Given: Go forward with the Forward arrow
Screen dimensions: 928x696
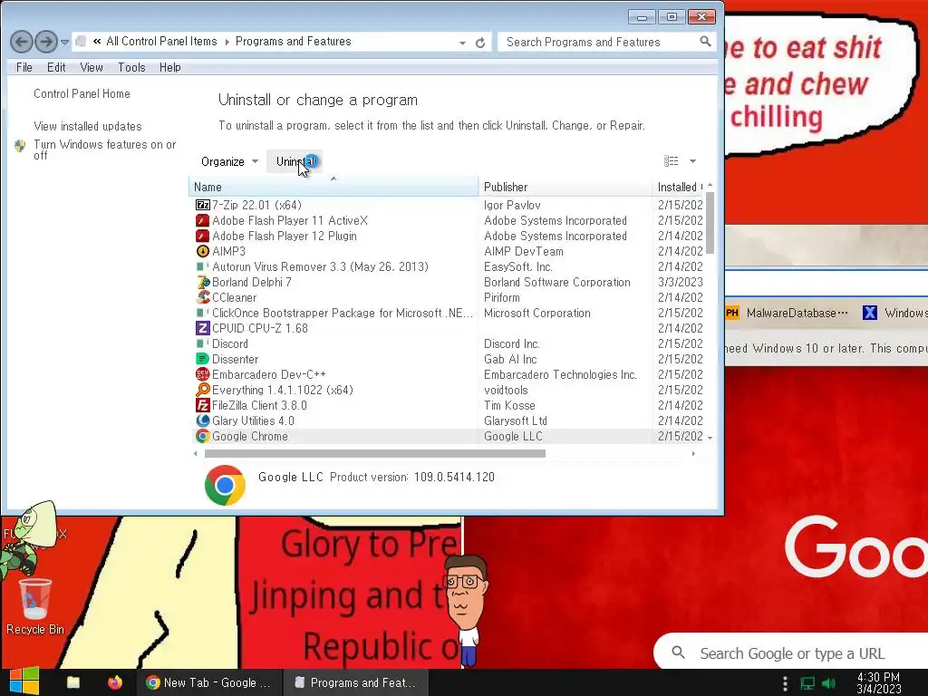Looking at the screenshot, I should 46,42.
